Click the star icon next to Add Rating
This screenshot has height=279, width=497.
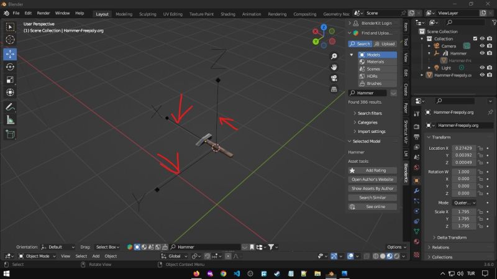click(352, 171)
